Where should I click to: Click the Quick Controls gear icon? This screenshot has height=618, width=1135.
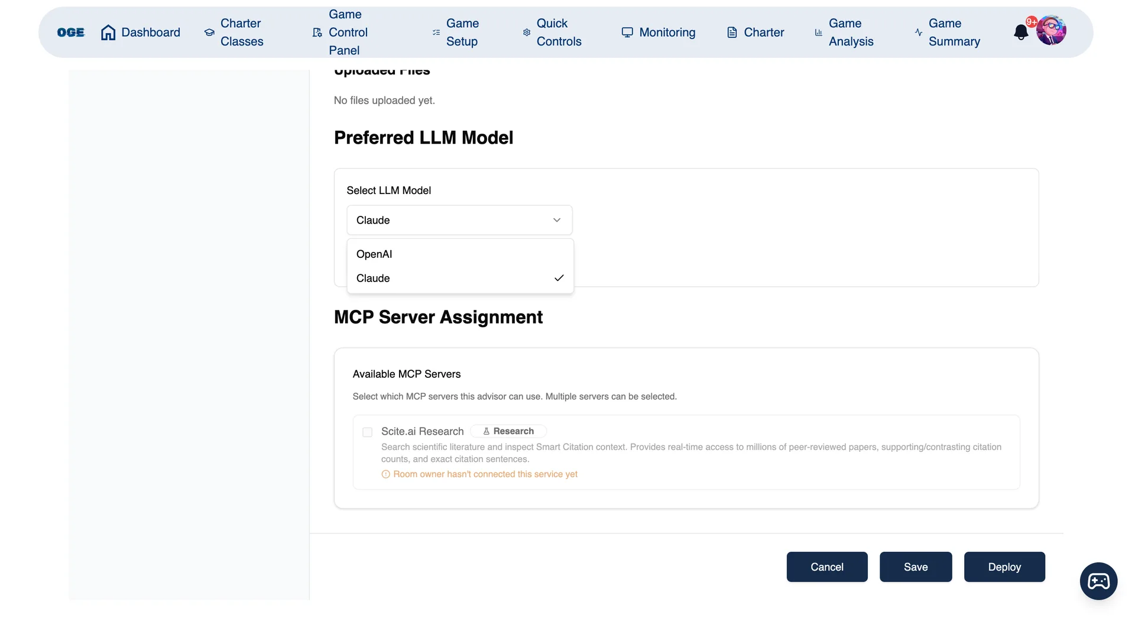point(527,33)
